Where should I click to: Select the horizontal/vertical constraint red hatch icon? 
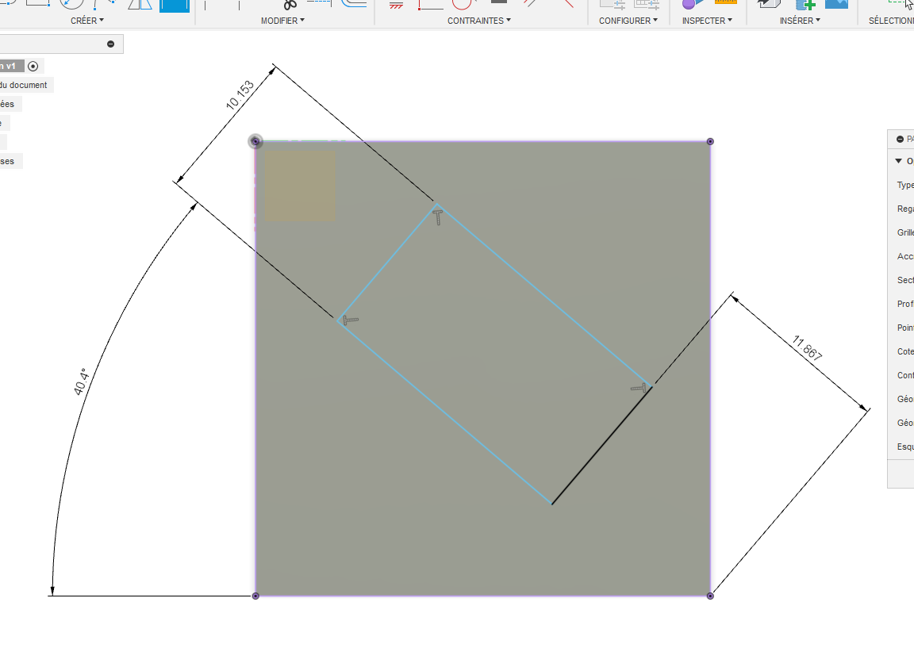tap(397, 6)
